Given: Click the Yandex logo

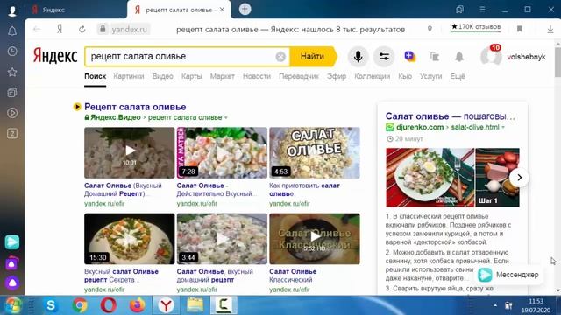Looking at the screenshot, I should click(55, 56).
